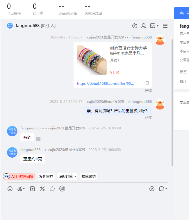The height and width of the screenshot is (220, 189).
Task: Click the bracelet product thumbnail
Action: 92,60
